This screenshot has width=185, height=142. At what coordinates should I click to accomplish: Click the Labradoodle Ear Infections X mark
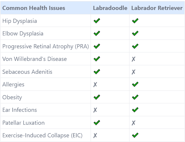tap(95, 110)
